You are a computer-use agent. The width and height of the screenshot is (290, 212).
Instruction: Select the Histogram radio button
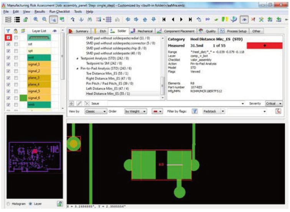(x=8, y=203)
